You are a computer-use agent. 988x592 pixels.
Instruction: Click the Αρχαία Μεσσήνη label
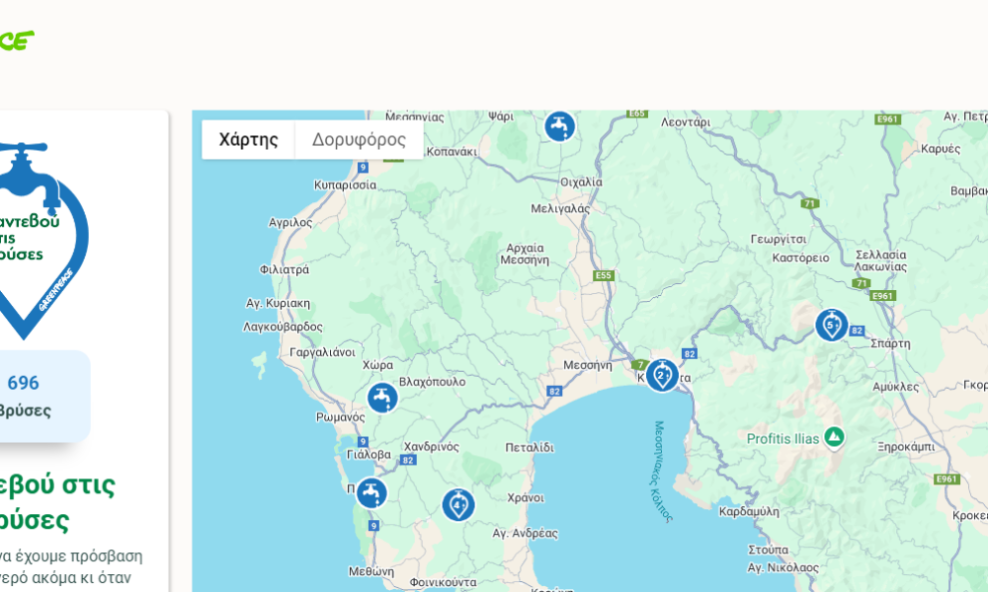coord(525,254)
